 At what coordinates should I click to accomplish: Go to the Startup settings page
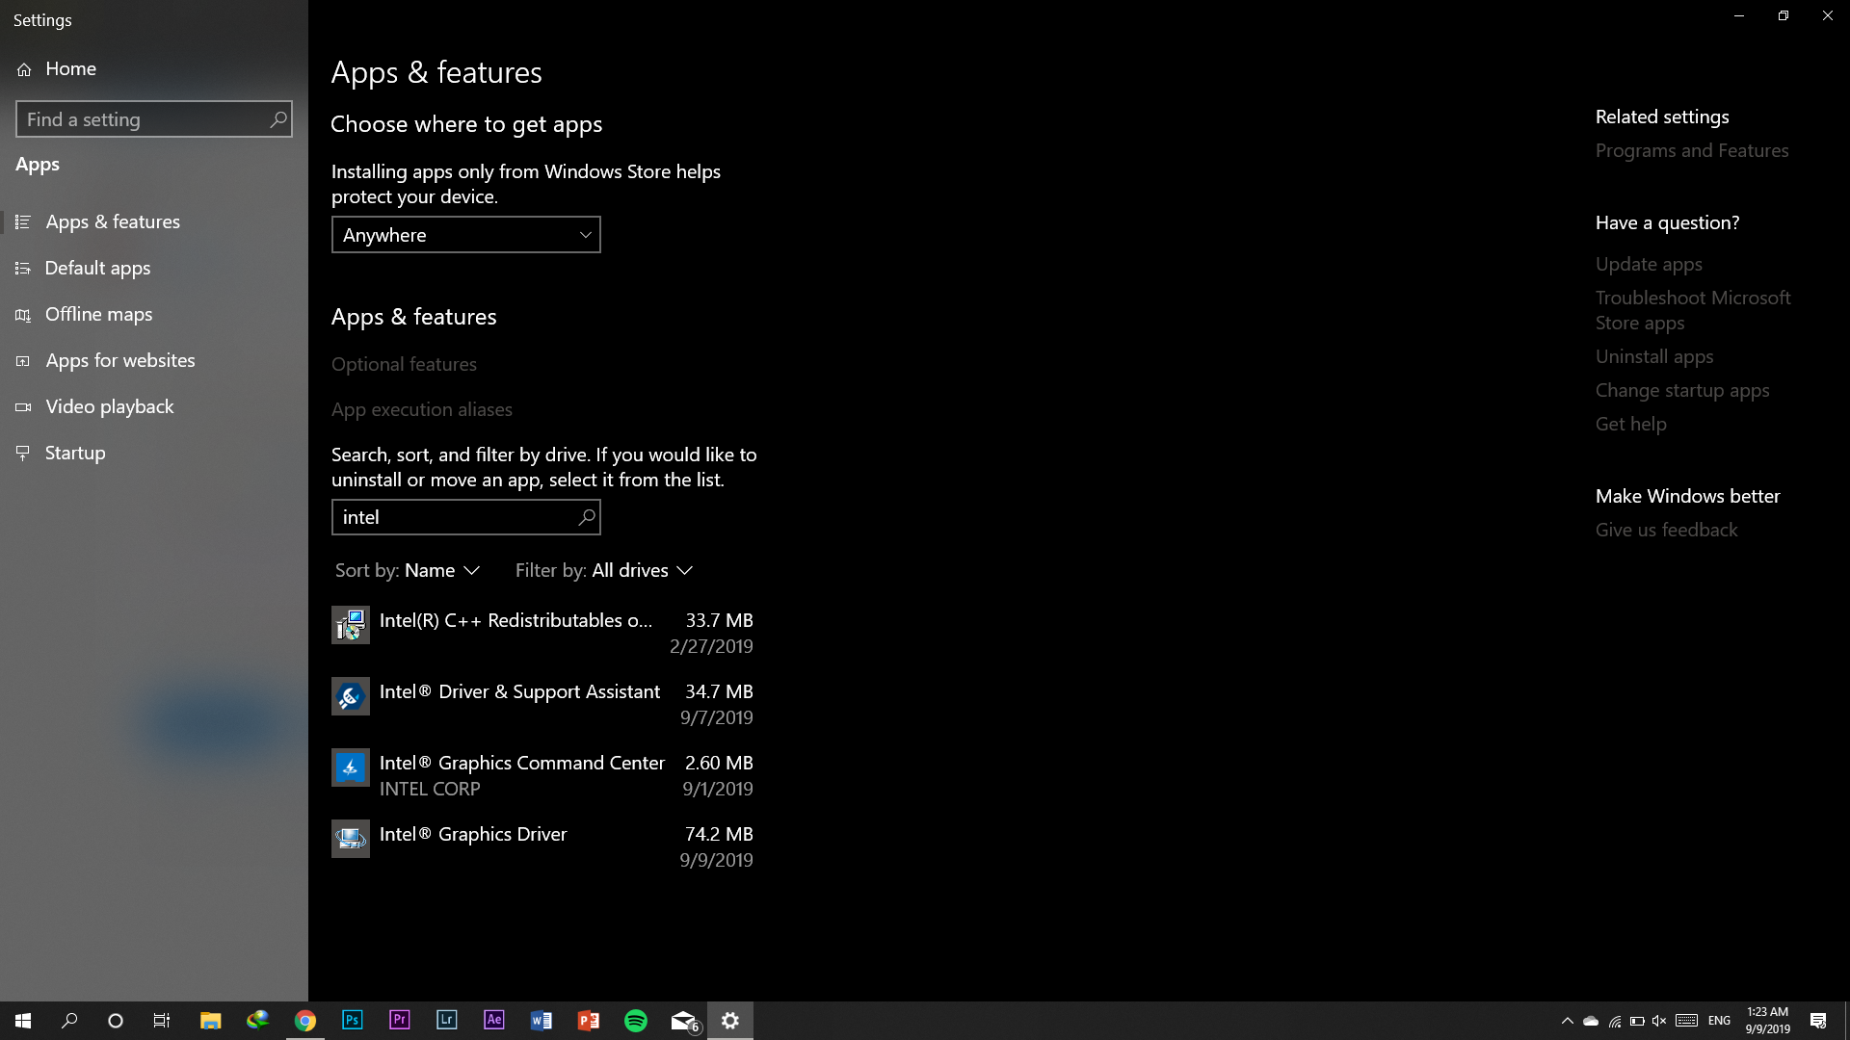(x=75, y=453)
